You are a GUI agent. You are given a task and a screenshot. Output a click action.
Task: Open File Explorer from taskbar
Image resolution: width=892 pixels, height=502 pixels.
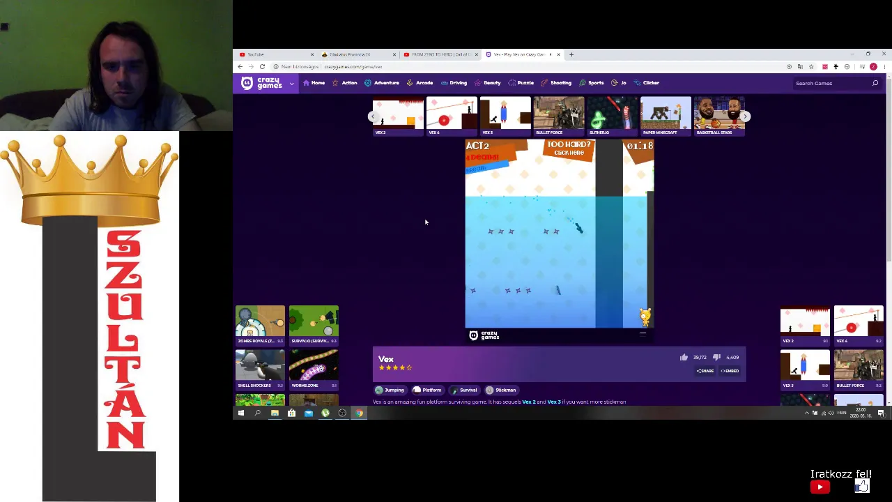pos(275,413)
